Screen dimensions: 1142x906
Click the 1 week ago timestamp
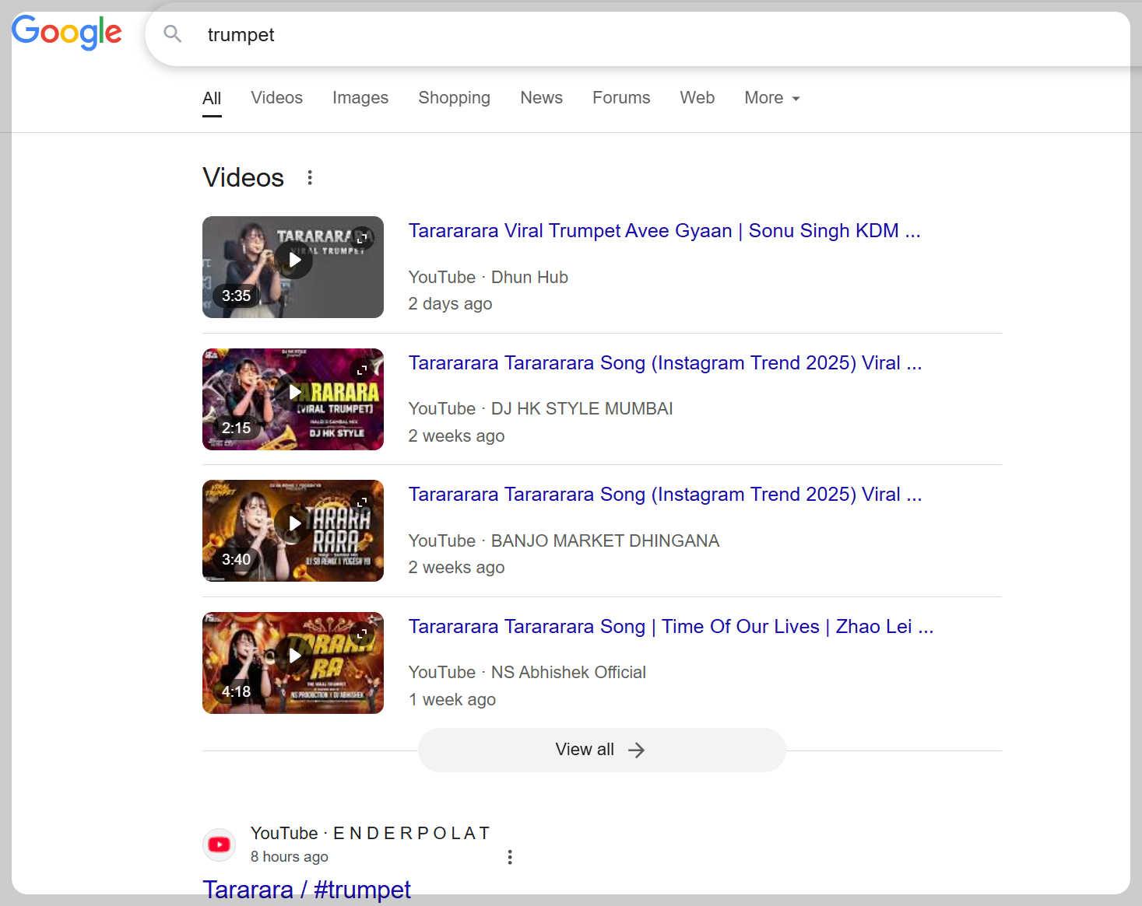(452, 700)
